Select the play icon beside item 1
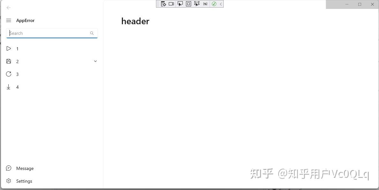This screenshot has height=190, width=379. click(9, 48)
